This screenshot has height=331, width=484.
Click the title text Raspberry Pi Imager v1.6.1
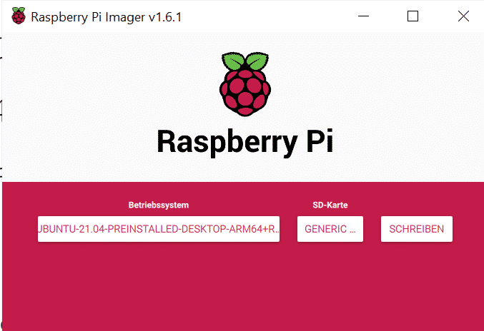(x=107, y=17)
